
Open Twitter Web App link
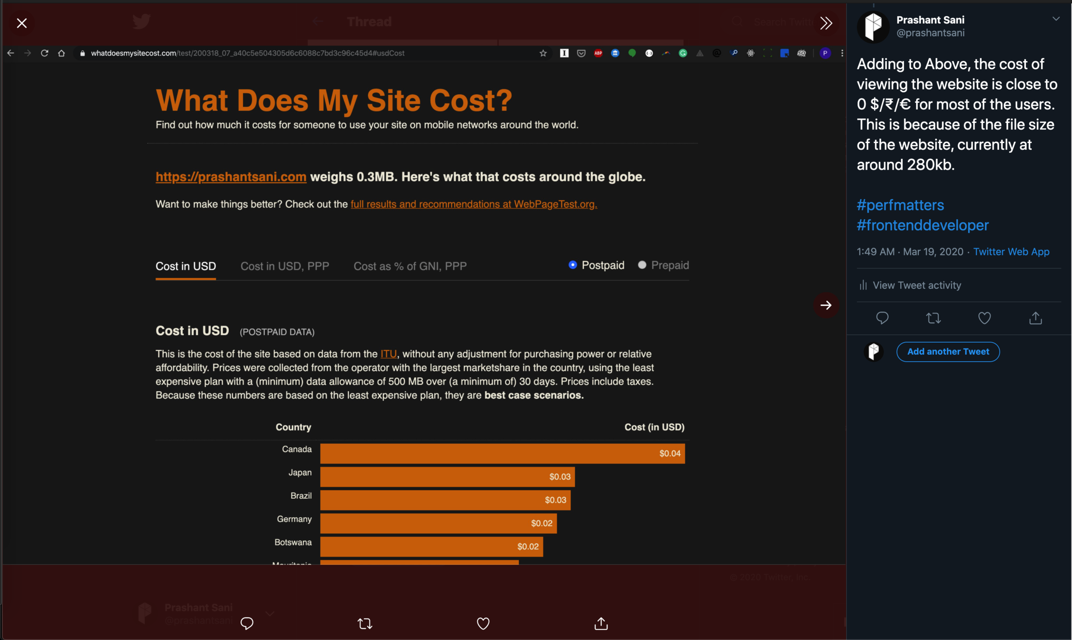(x=1011, y=252)
